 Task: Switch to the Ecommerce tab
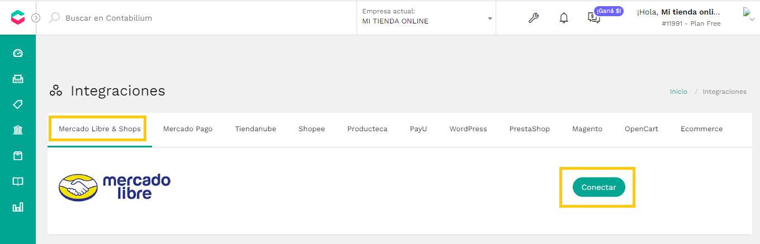coord(701,129)
